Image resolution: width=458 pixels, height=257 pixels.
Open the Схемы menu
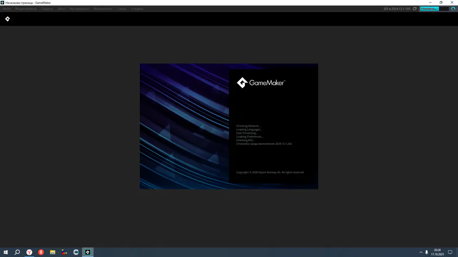122,9
